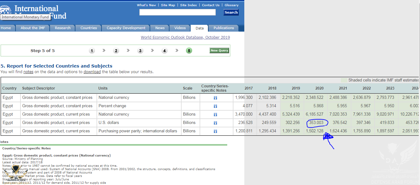Open the What's New link
The height and width of the screenshot is (185, 420).
tap(147, 5)
